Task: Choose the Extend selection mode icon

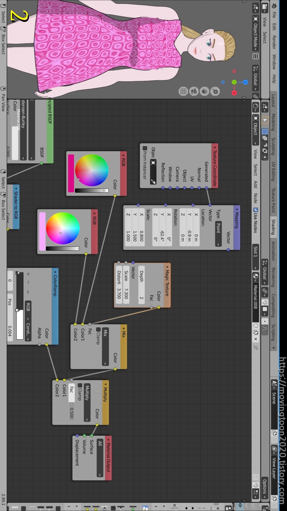Action: [265, 138]
